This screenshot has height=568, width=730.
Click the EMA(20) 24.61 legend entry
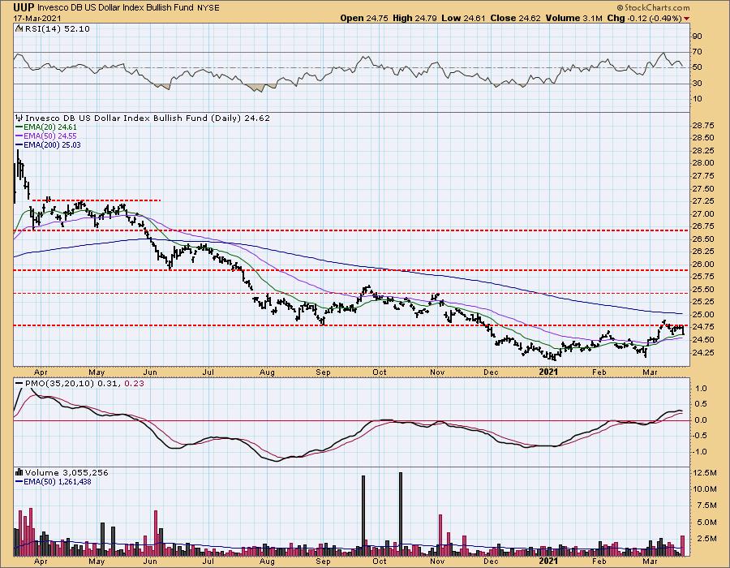pyautogui.click(x=46, y=127)
